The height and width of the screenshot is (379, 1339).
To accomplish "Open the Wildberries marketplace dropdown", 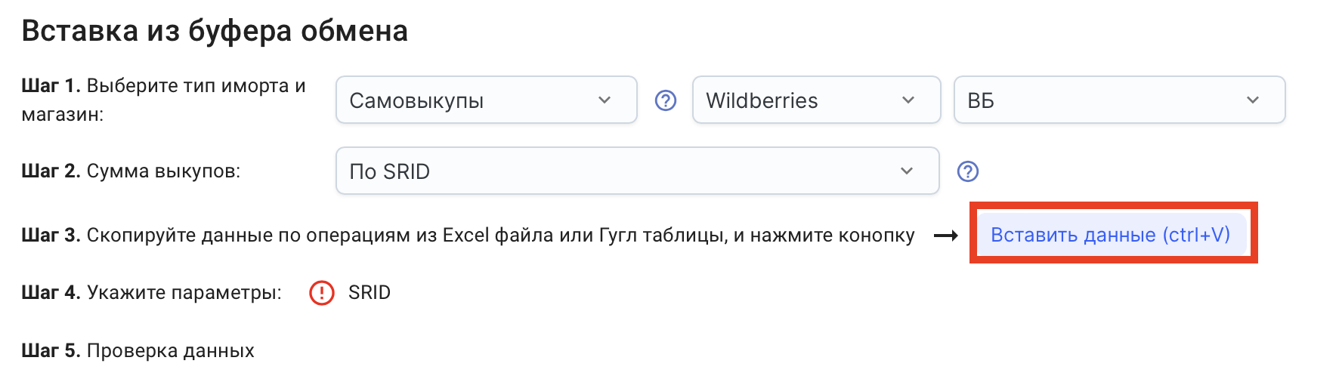I will 815,100.
